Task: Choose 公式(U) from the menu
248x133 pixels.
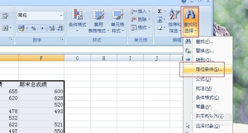Action: (208, 79)
